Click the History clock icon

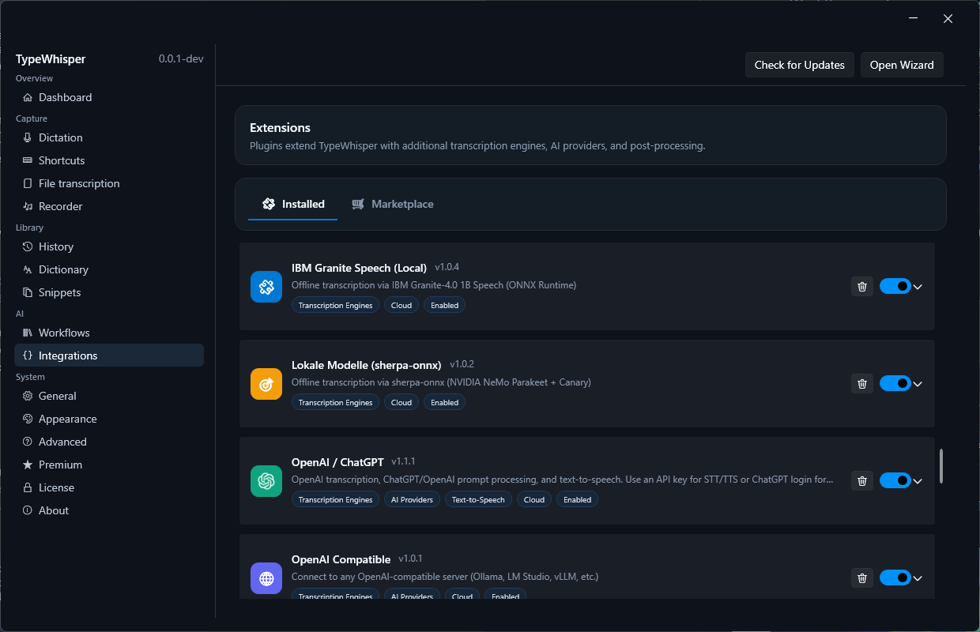[x=28, y=246]
